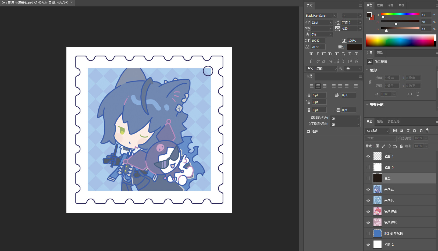Screen dimensions: 438x251
Task: Filter layers by shape layers
Action: click(414, 131)
